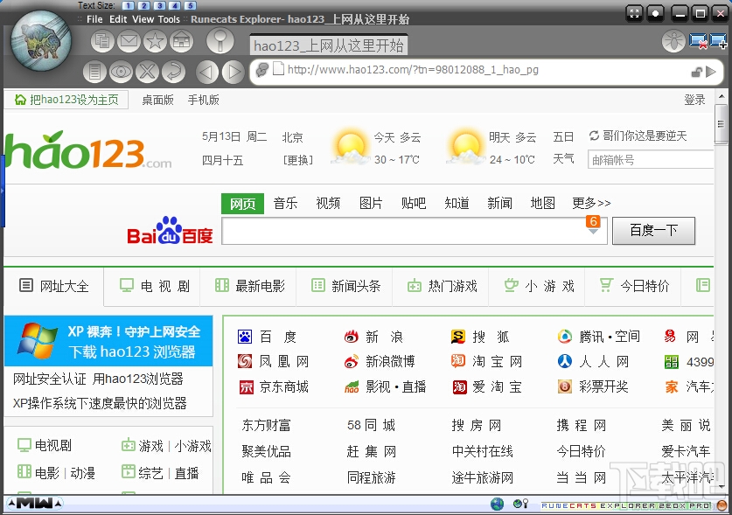Open the search box dropdown arrow
The image size is (732, 515).
[x=593, y=232]
